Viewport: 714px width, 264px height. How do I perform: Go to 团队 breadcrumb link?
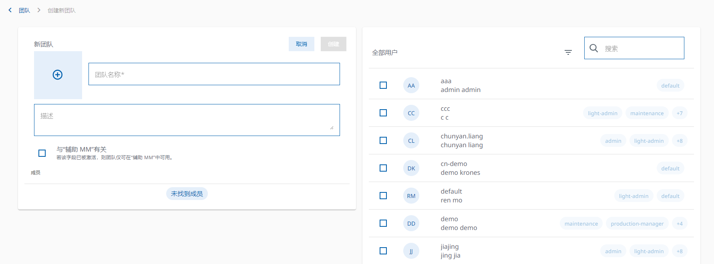(24, 10)
